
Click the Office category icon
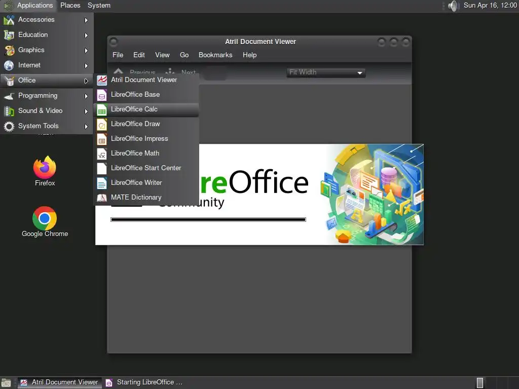(9, 81)
